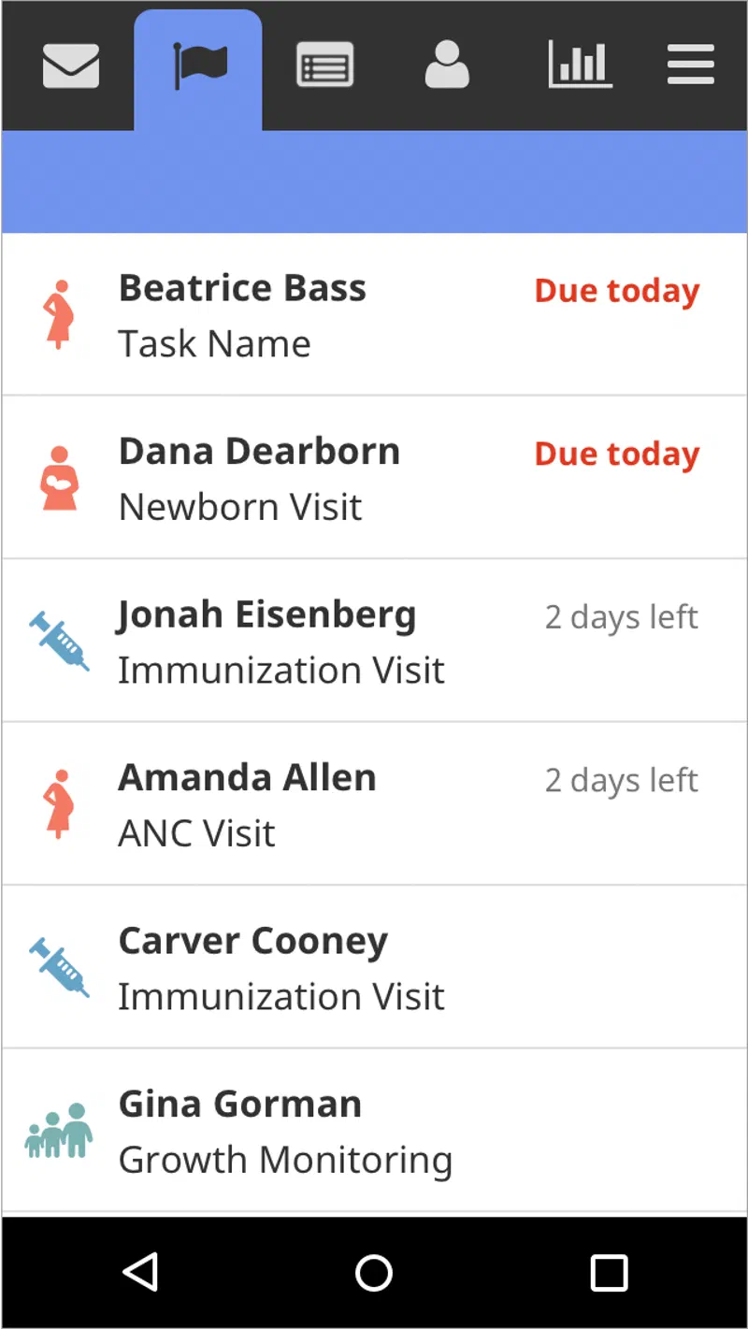Click Gina Gorman family icon
Viewport: 748px width, 1329px height.
59,1131
